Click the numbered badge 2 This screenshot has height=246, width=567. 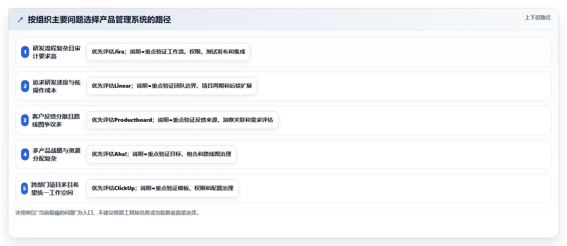(25, 86)
